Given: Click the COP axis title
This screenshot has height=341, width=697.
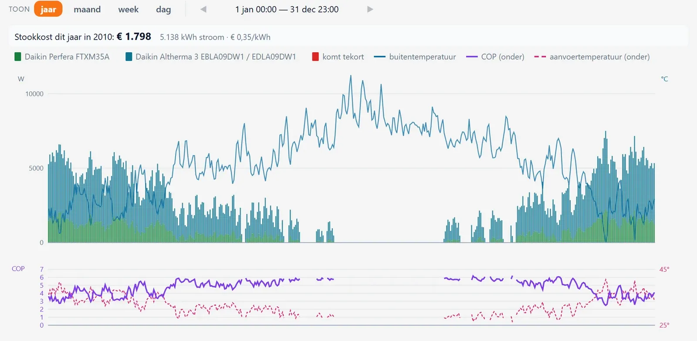Looking at the screenshot, I should click(x=18, y=269).
